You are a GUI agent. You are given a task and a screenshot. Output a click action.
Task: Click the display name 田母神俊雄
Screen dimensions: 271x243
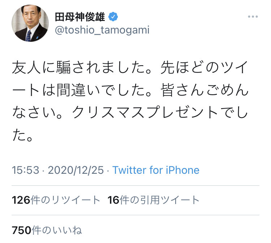click(x=80, y=17)
